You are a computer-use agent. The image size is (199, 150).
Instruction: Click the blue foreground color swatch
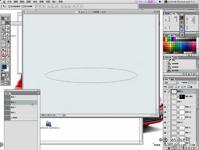[4, 67]
